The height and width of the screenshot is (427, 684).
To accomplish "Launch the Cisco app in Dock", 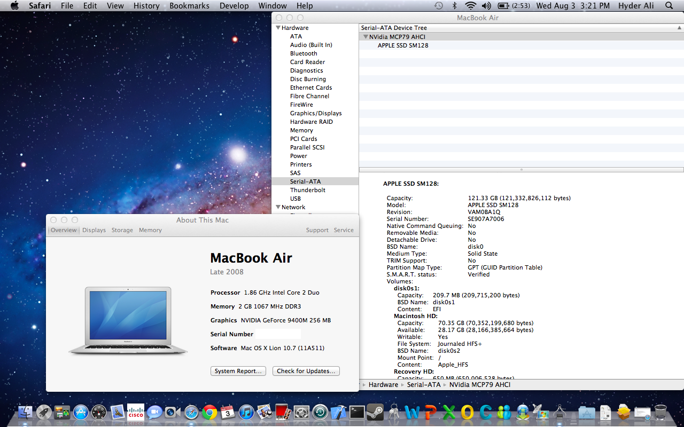I will pos(136,412).
